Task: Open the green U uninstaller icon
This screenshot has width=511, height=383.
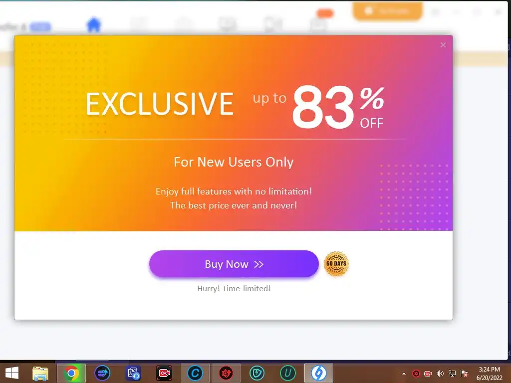Action: click(288, 373)
